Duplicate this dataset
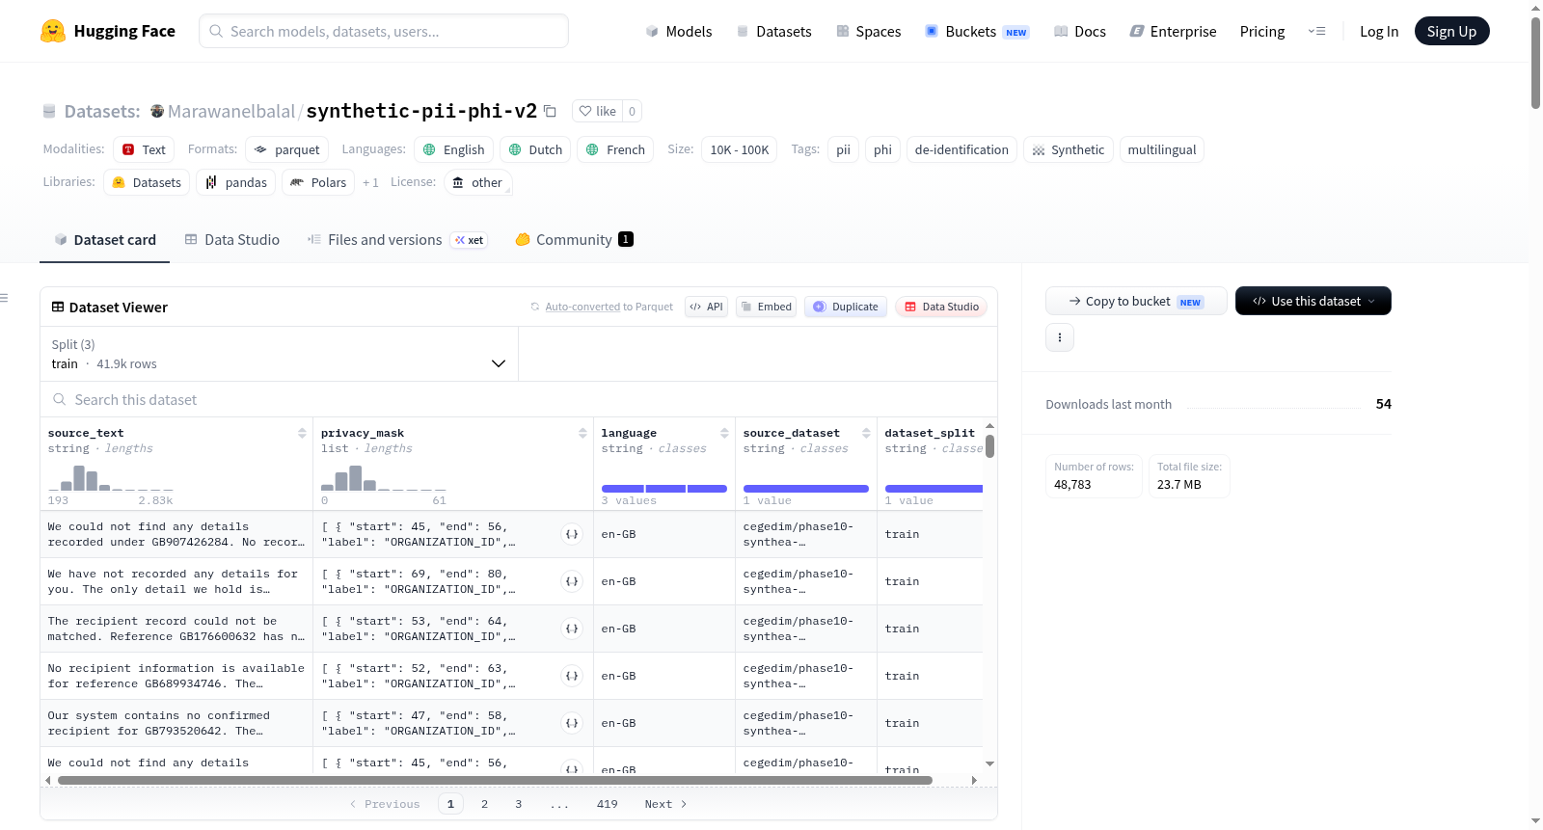 [846, 307]
